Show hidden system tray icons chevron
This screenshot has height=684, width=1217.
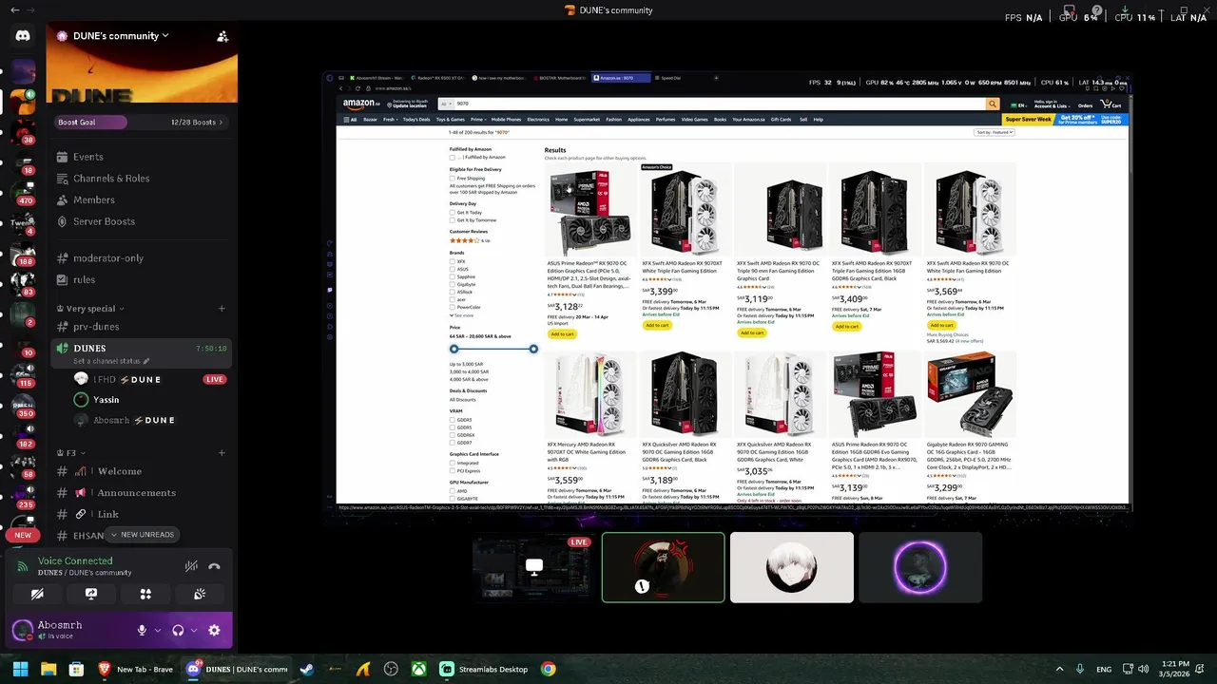coord(1060,669)
